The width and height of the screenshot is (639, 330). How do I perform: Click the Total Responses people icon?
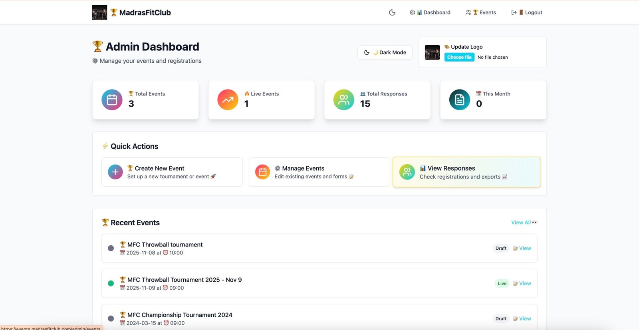pyautogui.click(x=343, y=99)
